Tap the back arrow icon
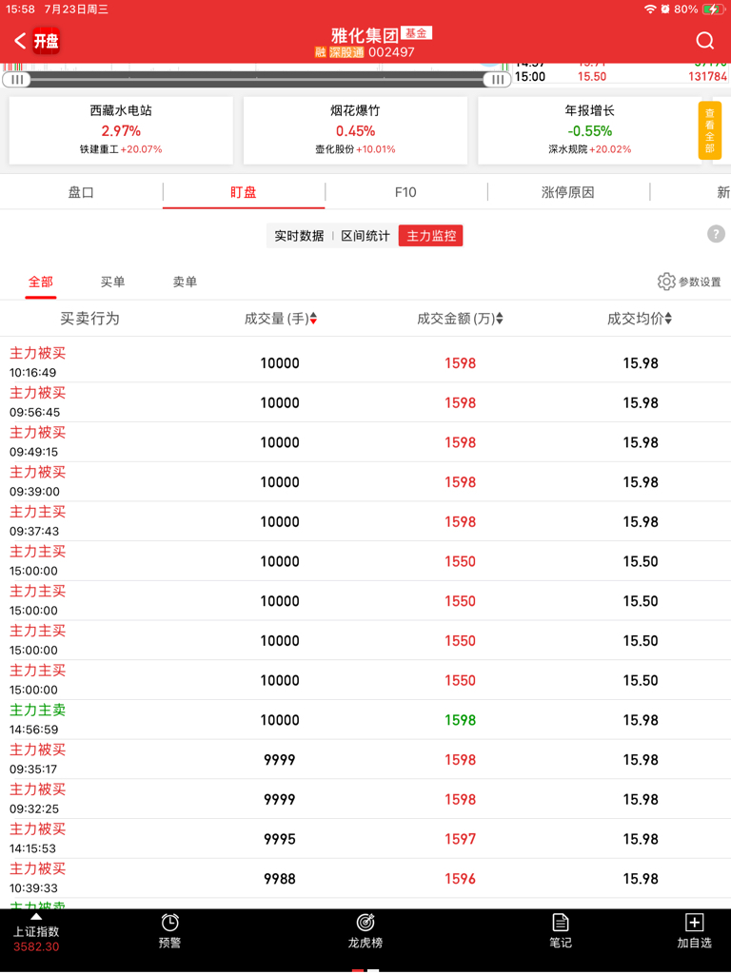Image resolution: width=731 pixels, height=974 pixels. point(20,41)
